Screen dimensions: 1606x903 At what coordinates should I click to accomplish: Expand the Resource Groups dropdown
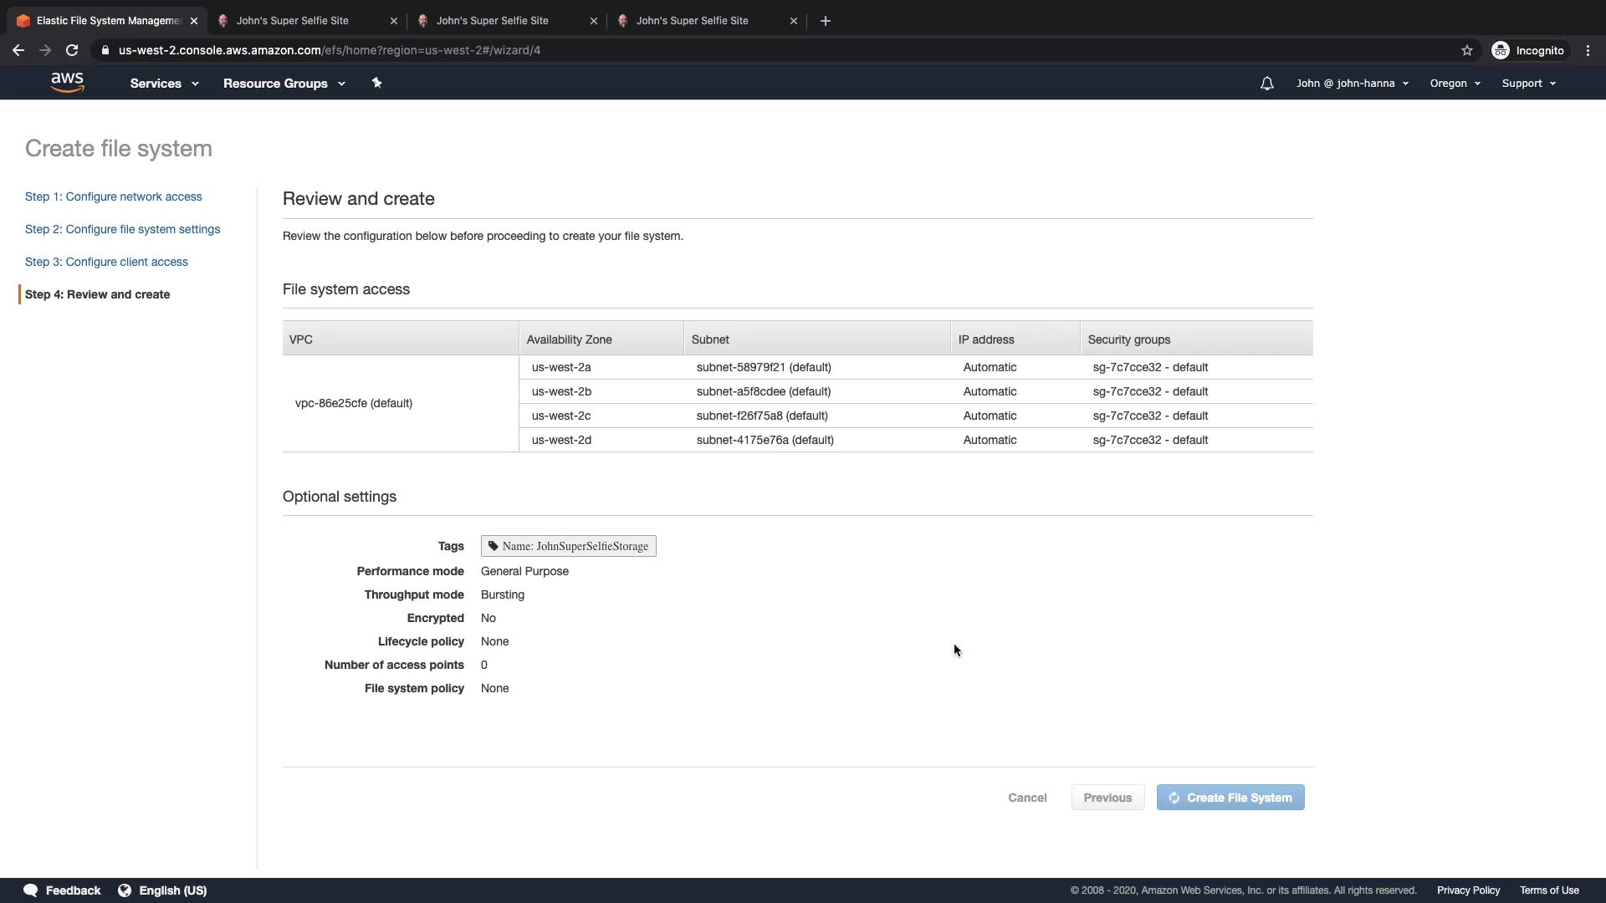point(284,84)
